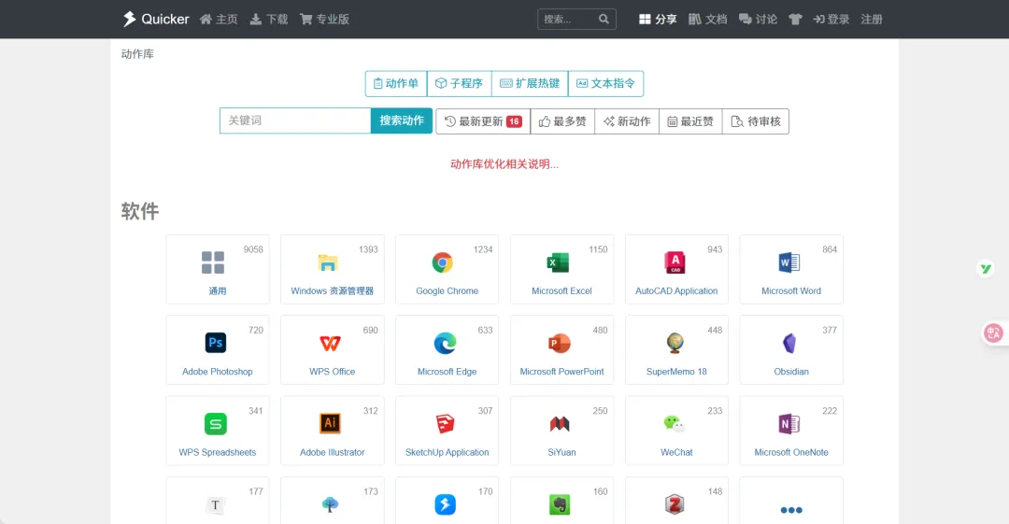
Task: Click the Microsoft Excel icon
Action: click(x=557, y=262)
